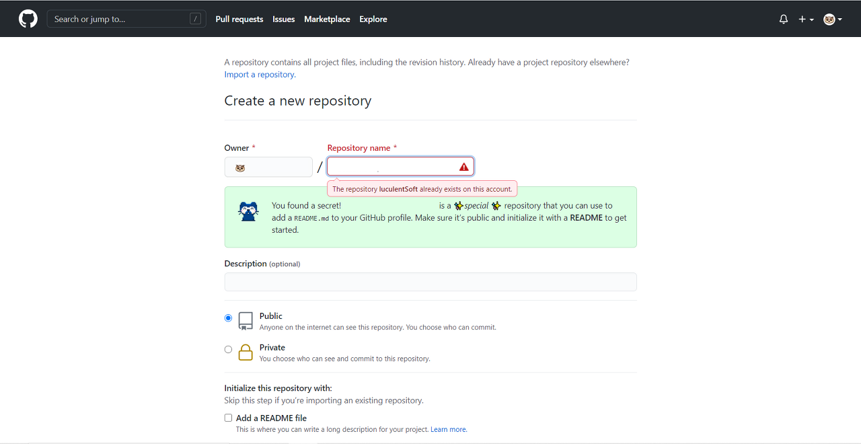This screenshot has width=861, height=444.
Task: Open Pull requests in top nav
Action: point(239,19)
